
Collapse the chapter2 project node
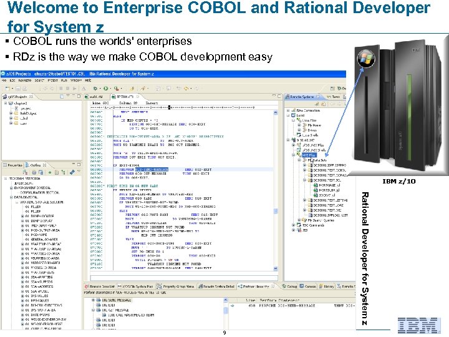tap(5, 103)
